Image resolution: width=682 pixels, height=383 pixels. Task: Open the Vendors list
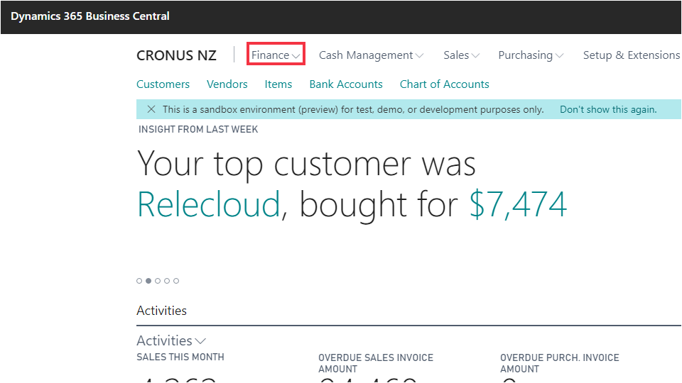click(x=227, y=84)
